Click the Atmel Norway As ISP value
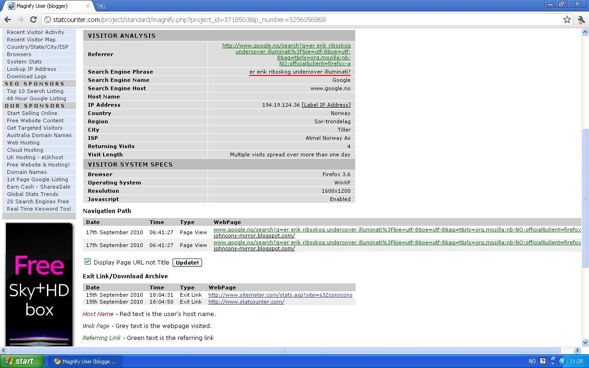 pos(328,138)
